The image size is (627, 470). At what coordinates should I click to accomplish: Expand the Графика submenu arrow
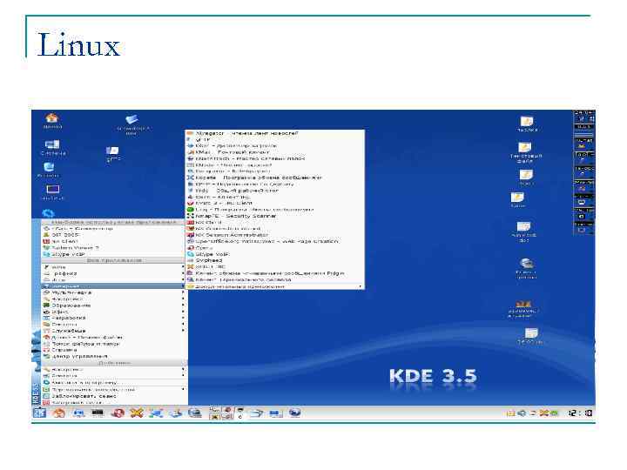pyautogui.click(x=183, y=273)
